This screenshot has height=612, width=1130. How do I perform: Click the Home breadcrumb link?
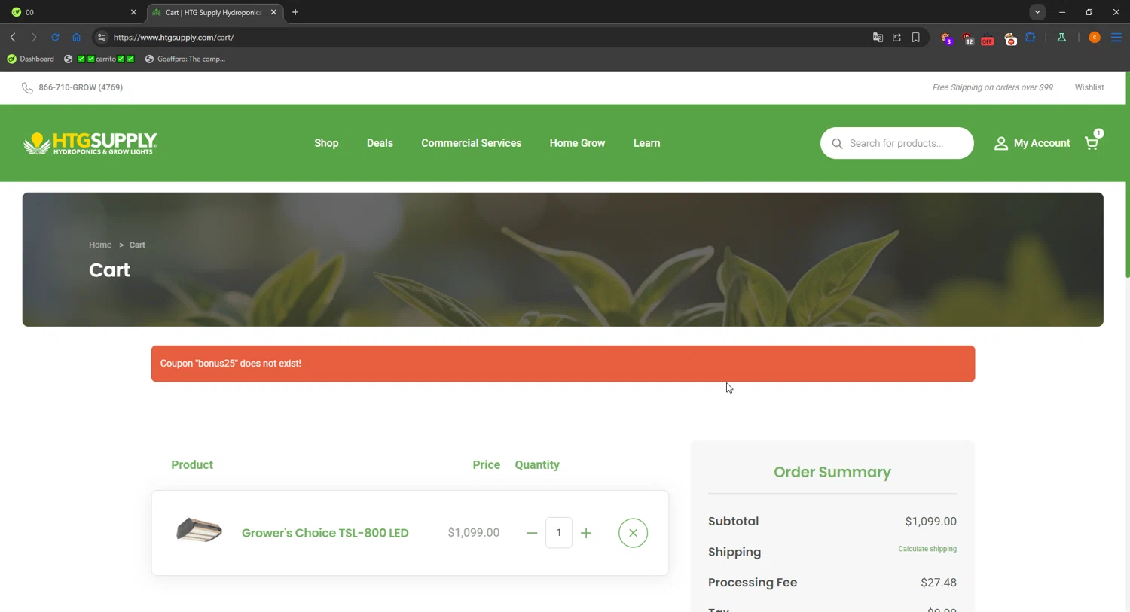(x=100, y=245)
